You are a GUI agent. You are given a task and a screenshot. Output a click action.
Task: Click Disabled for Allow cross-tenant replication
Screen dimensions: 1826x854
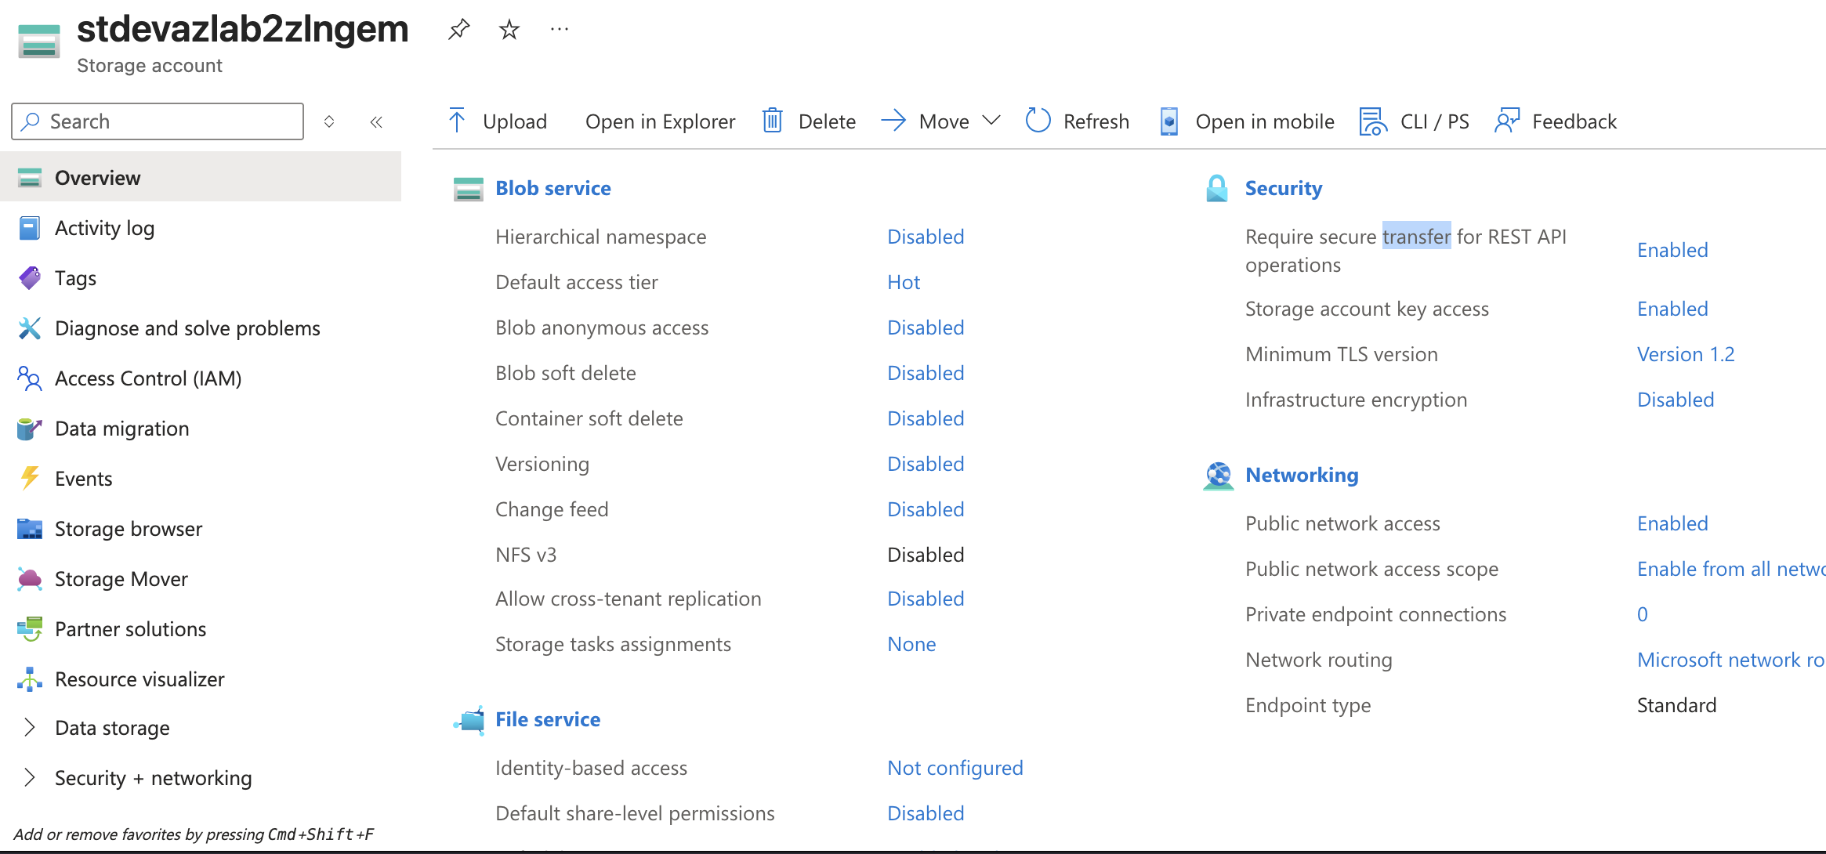(926, 599)
